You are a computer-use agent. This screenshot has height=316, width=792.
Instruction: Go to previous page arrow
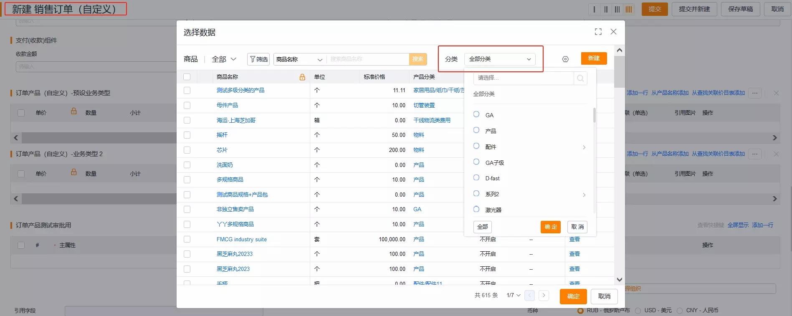tap(529, 296)
